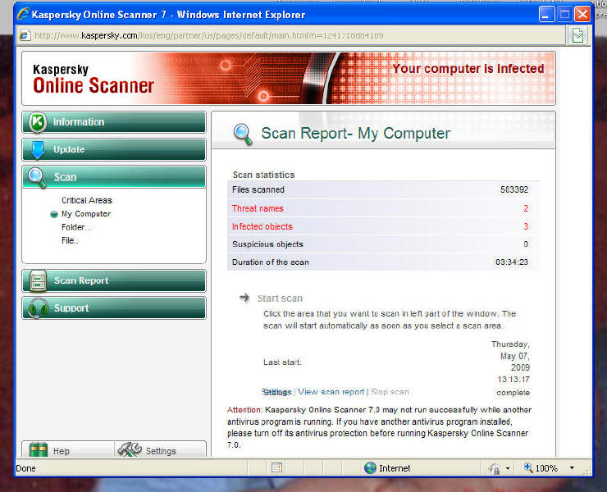
Task: Open the security lock dropdown in status bar
Action: tap(507, 468)
